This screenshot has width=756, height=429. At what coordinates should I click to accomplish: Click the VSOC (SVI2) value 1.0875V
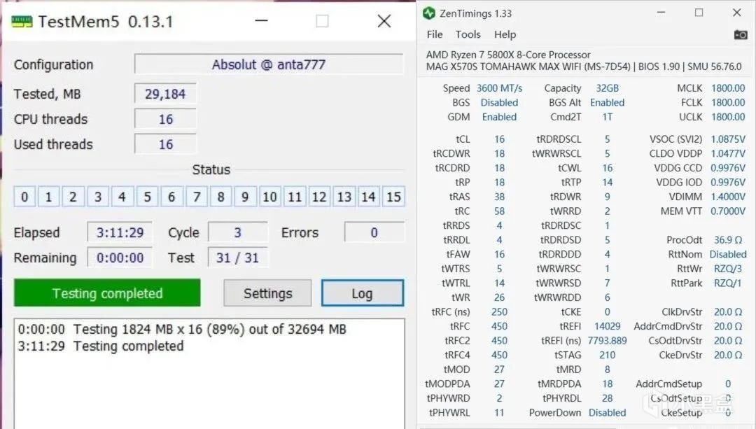click(728, 139)
